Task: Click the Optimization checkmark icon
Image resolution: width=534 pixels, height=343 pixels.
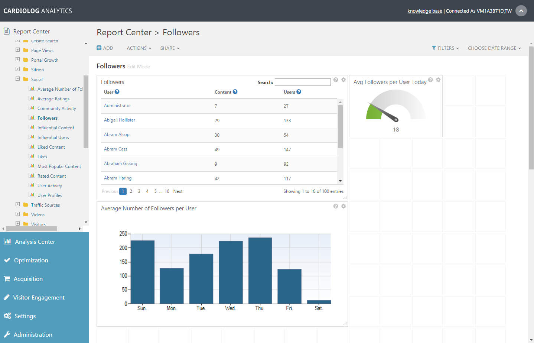Action: click(x=7, y=260)
